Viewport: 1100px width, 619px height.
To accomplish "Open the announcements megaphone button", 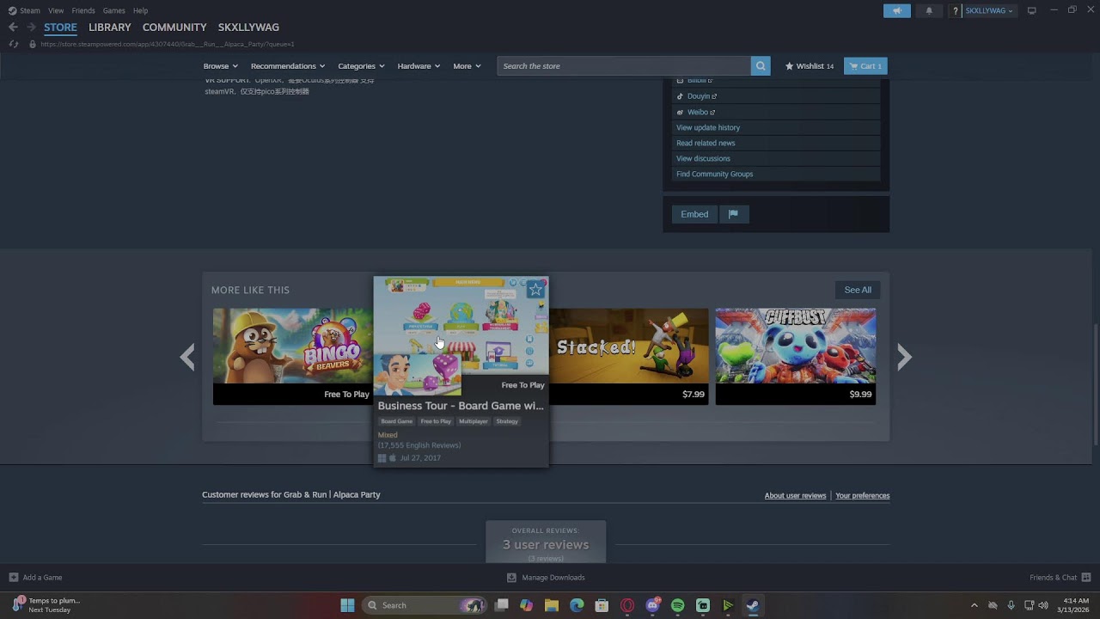I will click(x=896, y=10).
